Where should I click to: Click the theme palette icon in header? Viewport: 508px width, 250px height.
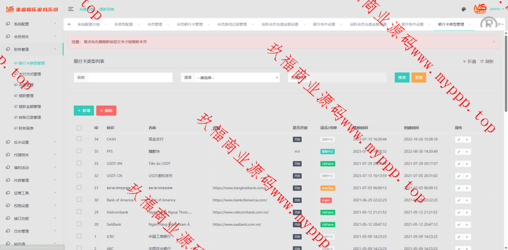[463, 9]
